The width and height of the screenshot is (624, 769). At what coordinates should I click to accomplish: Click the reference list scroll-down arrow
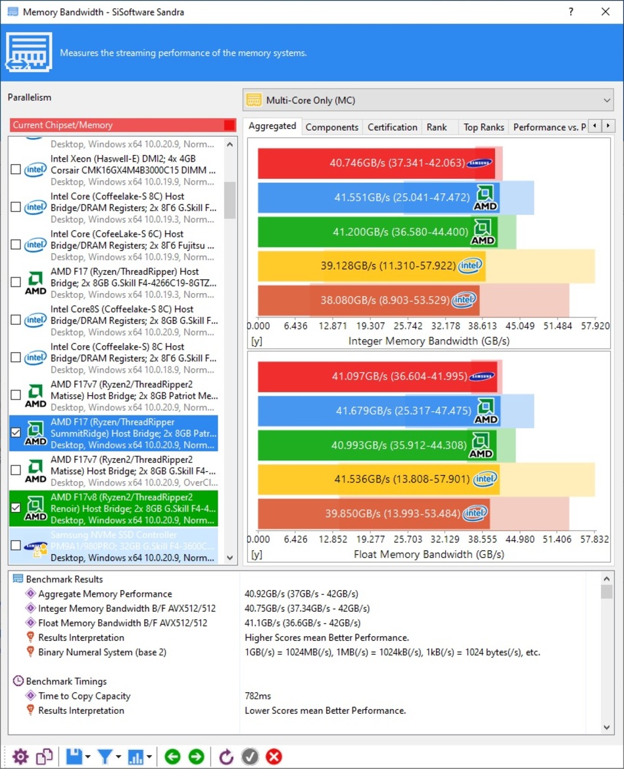[229, 557]
